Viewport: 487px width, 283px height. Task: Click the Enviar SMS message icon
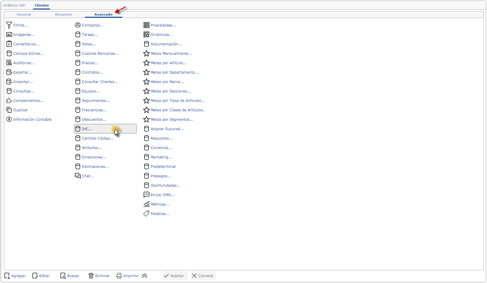(x=147, y=195)
